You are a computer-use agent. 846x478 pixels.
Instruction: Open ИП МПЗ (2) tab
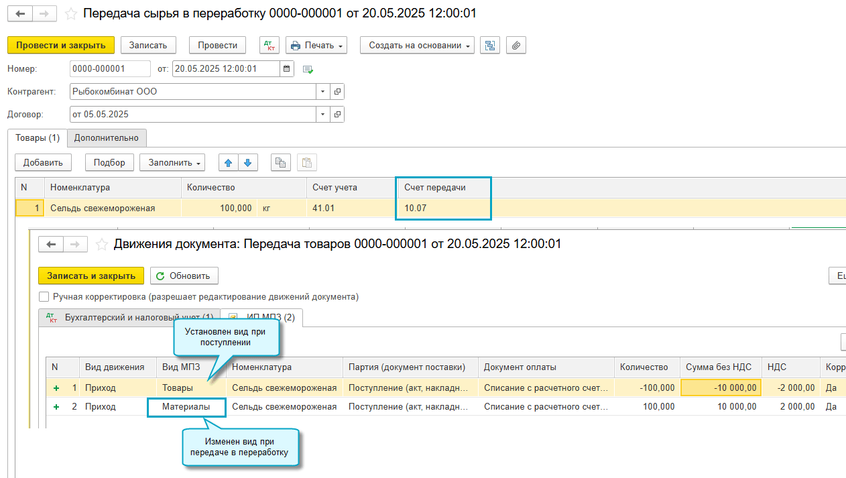tap(263, 317)
